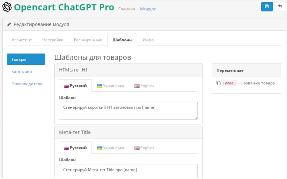This screenshot has height=179, width=287.
Task: Select Русский tab under HTML-тег H1
Action: coord(75,86)
